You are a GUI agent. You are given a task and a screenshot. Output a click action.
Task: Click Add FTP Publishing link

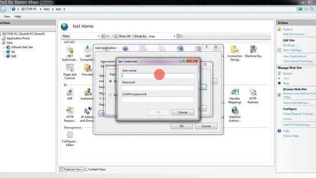[x=297, y=125]
